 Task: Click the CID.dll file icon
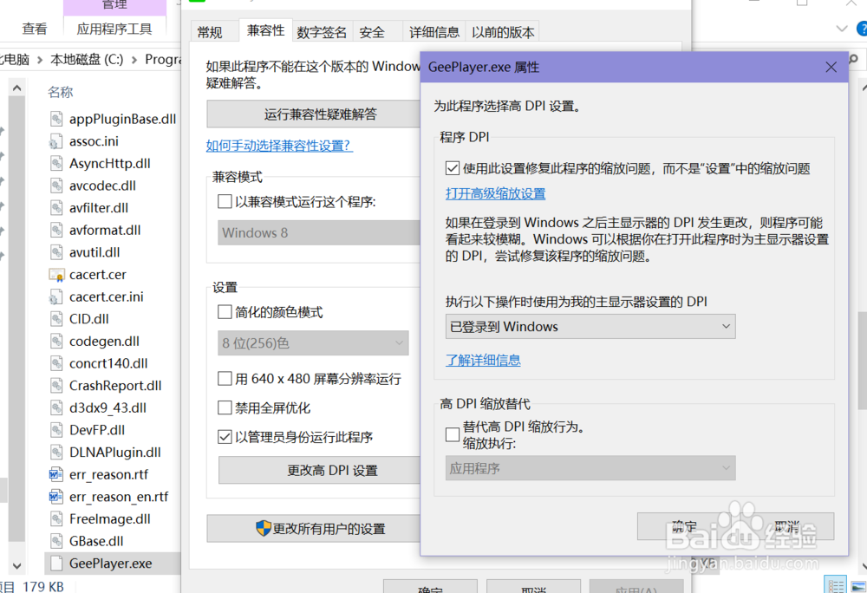pos(56,319)
